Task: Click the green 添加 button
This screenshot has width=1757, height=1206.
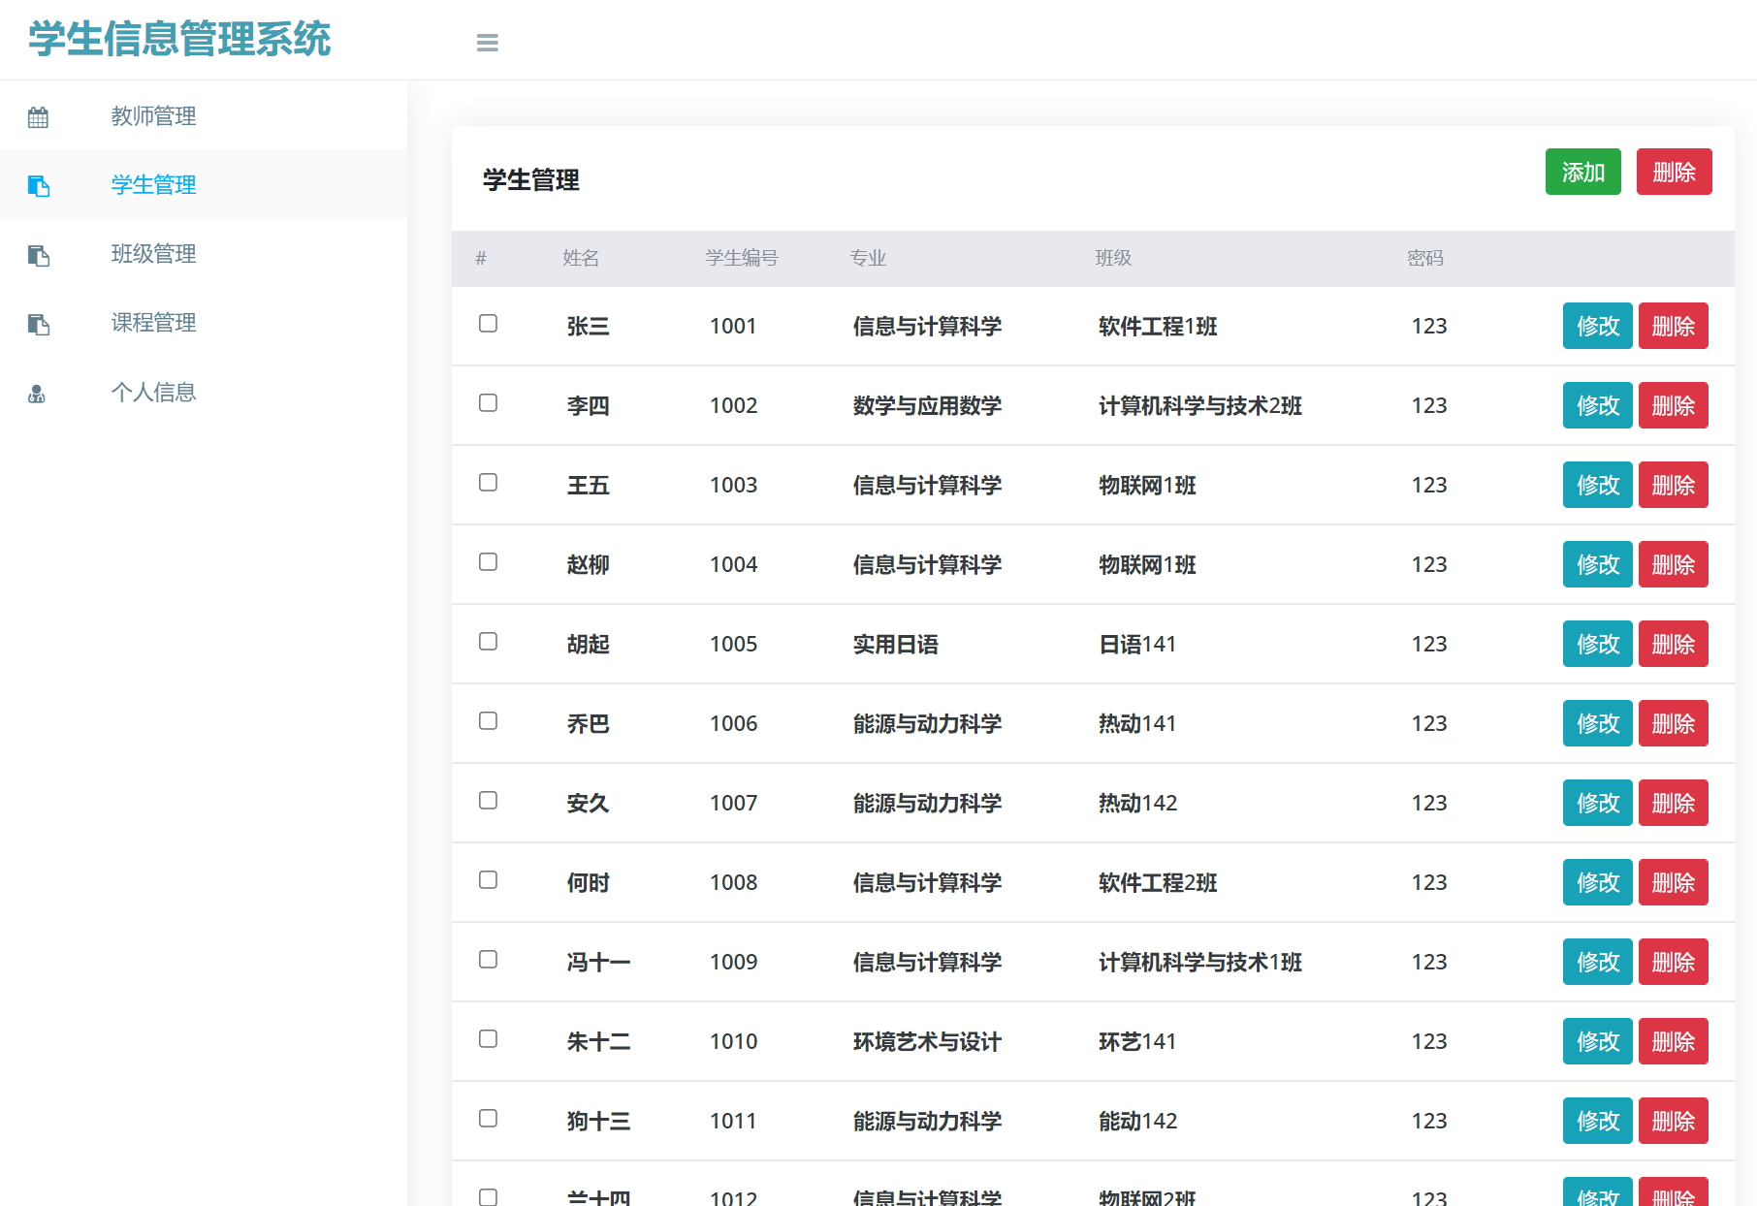Action: [1582, 171]
